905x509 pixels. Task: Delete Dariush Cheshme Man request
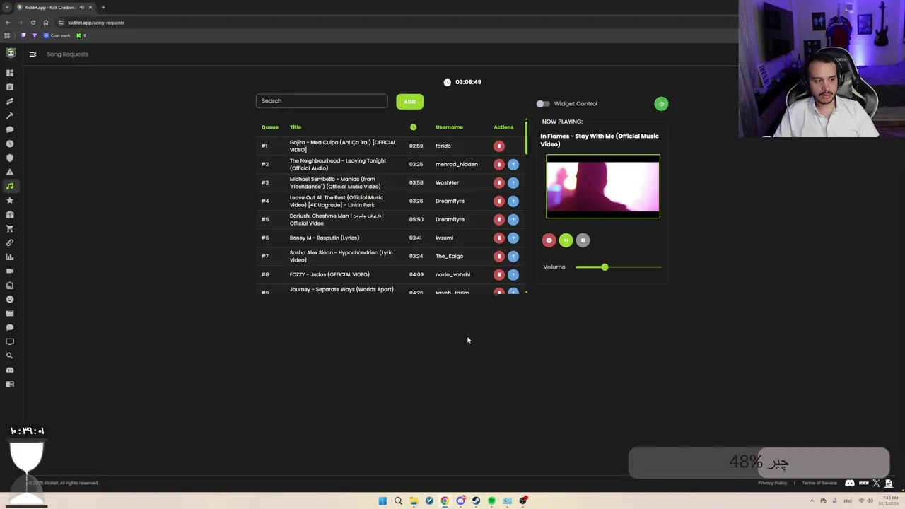click(499, 219)
